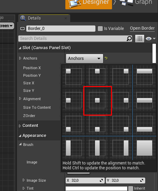This screenshot has width=158, height=191.
Task: Enable the Is Variable checkbox
Action: tap(100, 29)
